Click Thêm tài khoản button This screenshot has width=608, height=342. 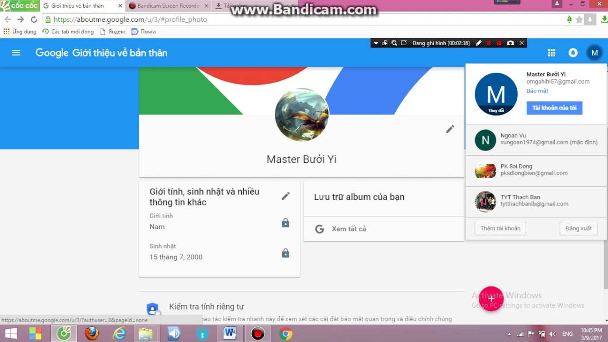tap(500, 228)
